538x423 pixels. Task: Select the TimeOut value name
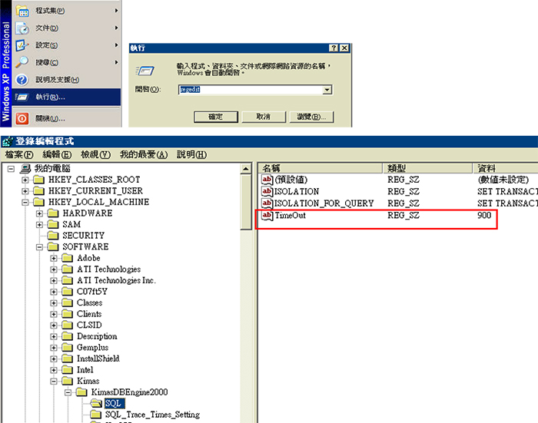[291, 215]
